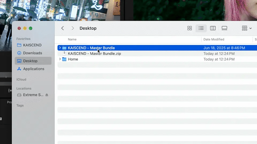The width and height of the screenshot is (257, 144).
Task: Open Applications from the sidebar
Action: (33, 69)
